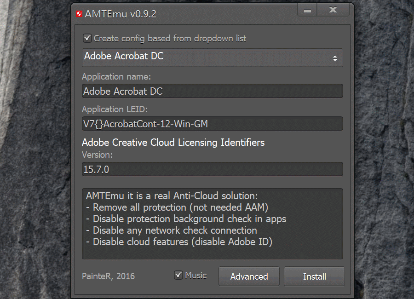The width and height of the screenshot is (414, 299).
Task: Click the AMTEmu logo icon in title bar
Action: [79, 14]
